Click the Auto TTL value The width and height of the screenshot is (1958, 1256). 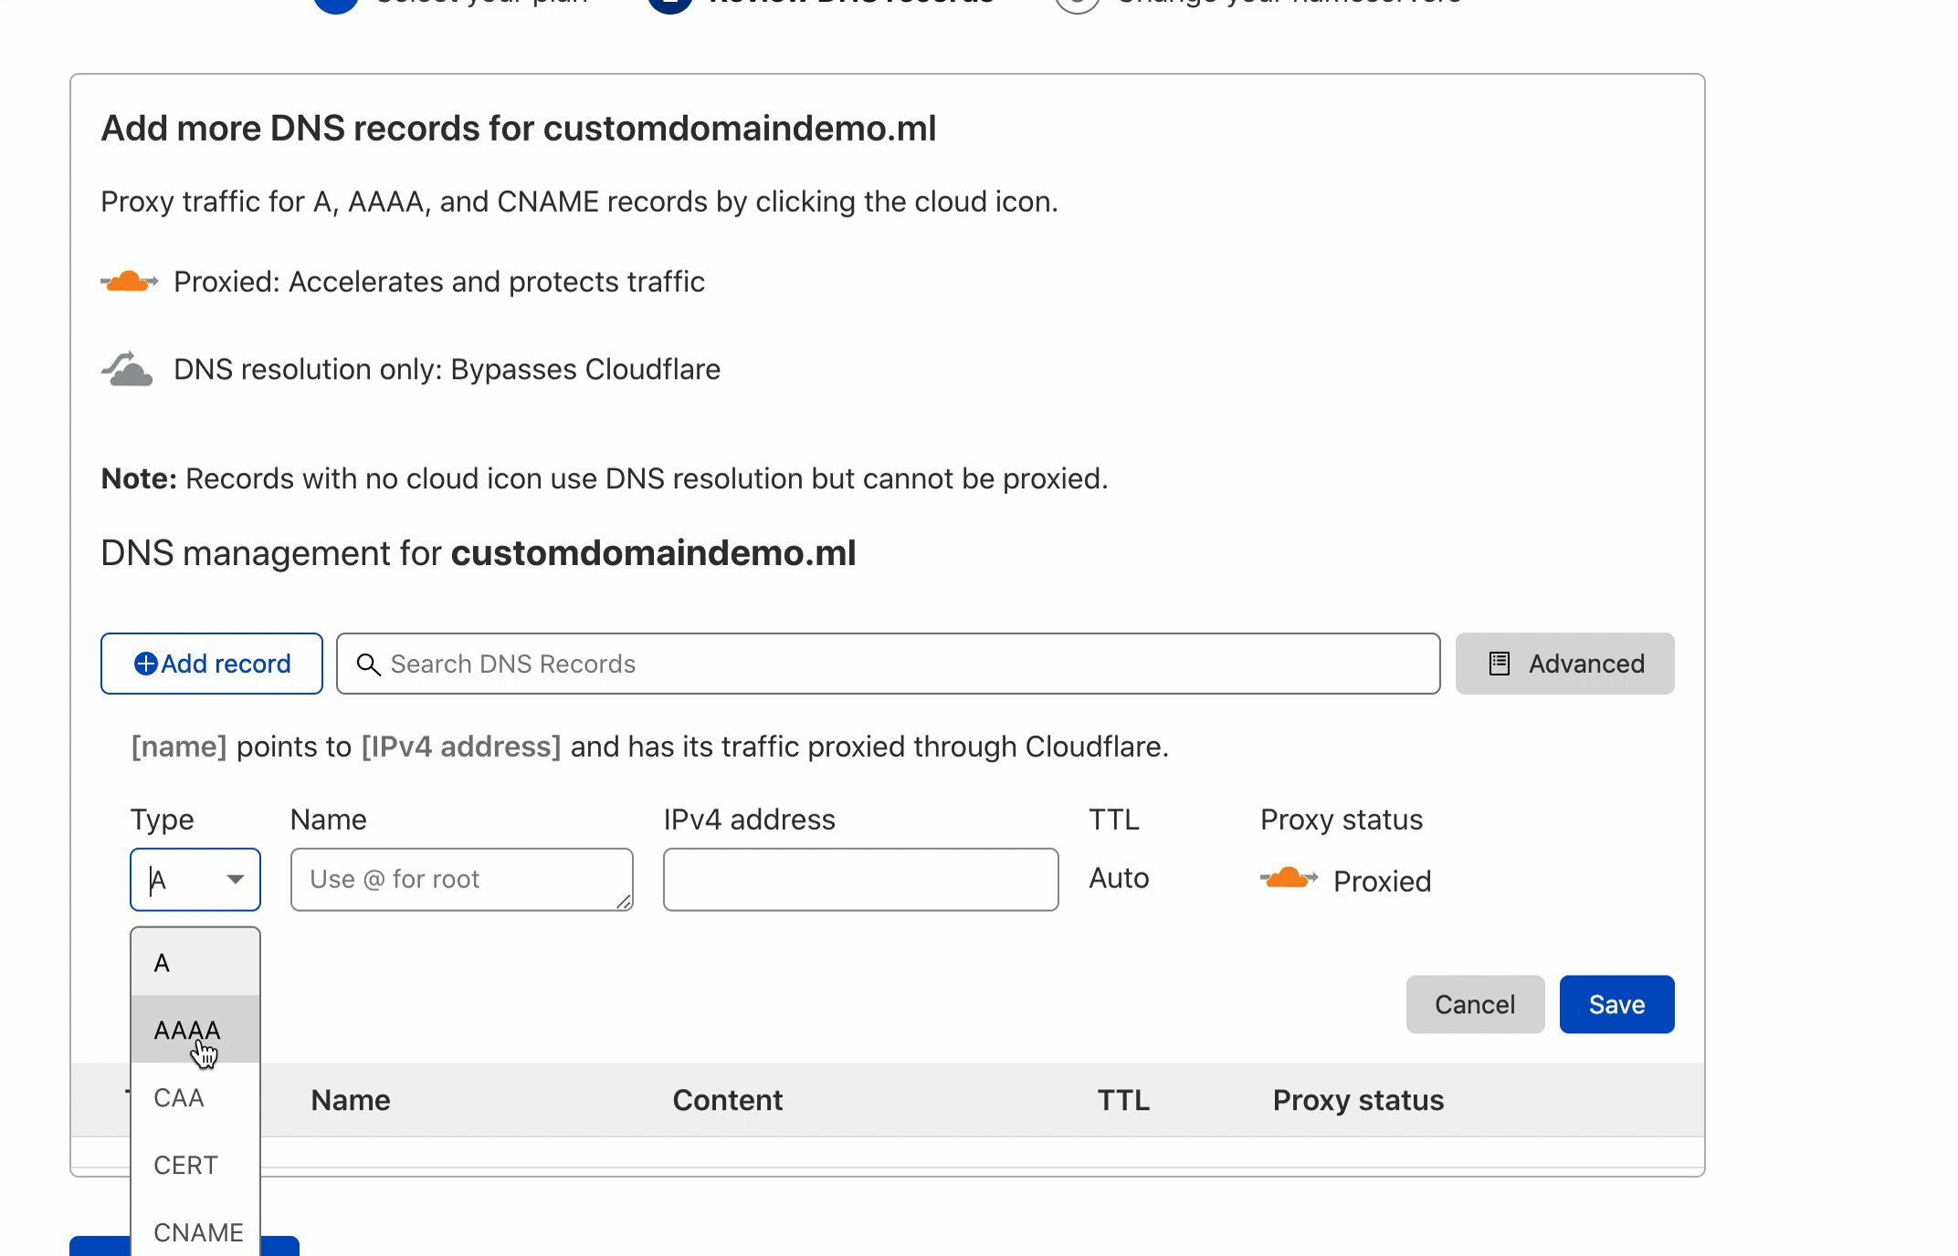[x=1119, y=878]
